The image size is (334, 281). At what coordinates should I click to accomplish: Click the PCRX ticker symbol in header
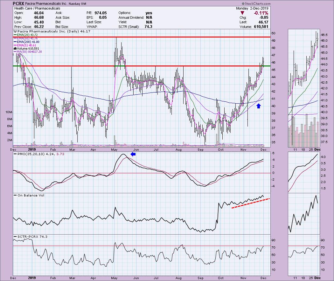[18, 3]
